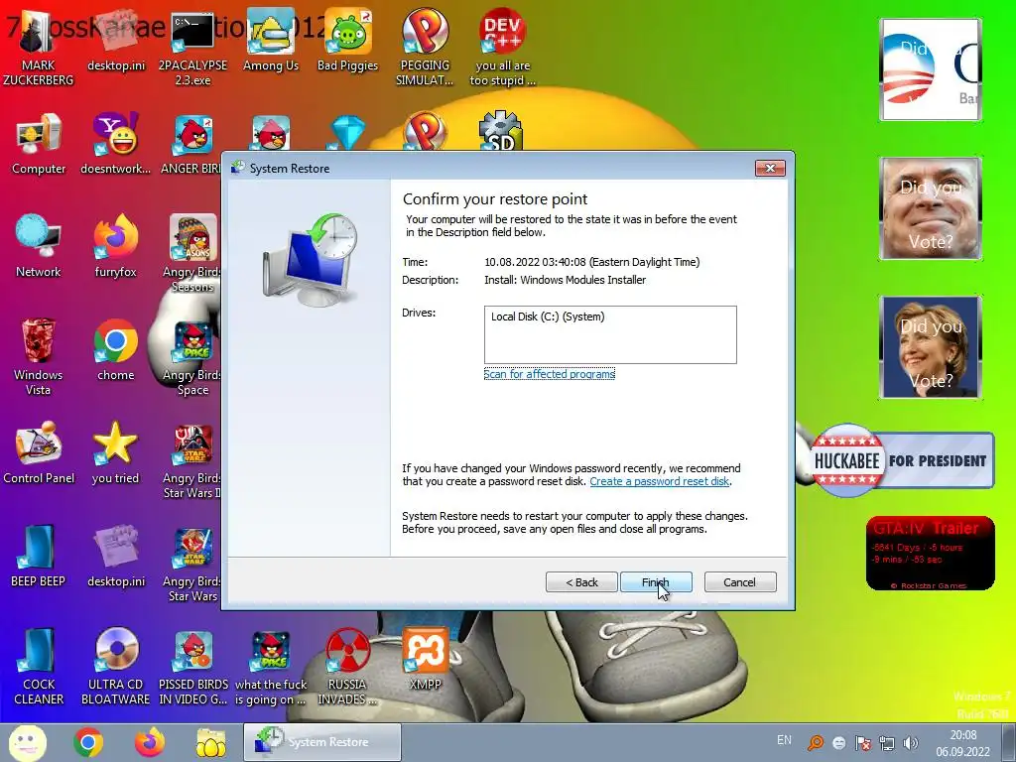Open the Action Center flag tray icon
Viewport: 1016px width, 762px height.
[863, 743]
